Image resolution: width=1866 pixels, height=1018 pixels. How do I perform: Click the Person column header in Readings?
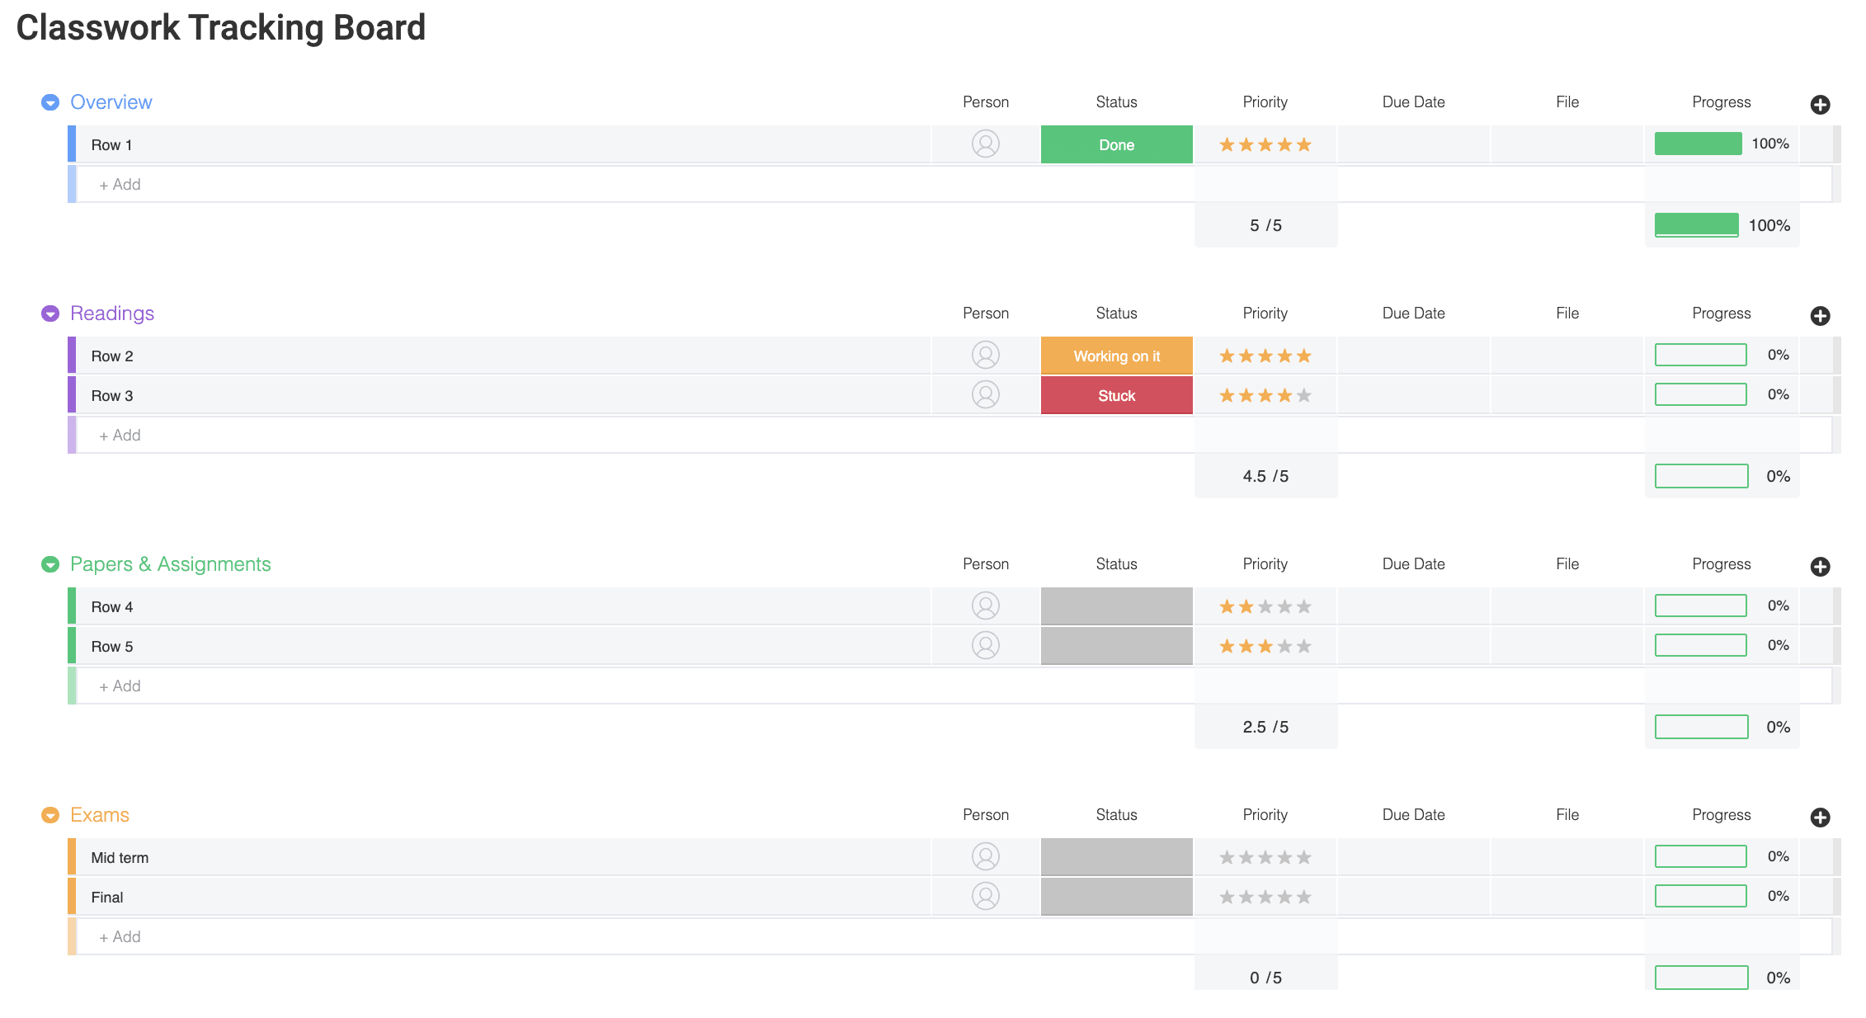pos(986,313)
